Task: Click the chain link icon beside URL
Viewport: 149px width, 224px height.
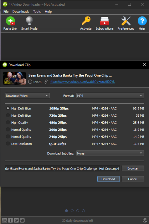Action: tap(46, 82)
